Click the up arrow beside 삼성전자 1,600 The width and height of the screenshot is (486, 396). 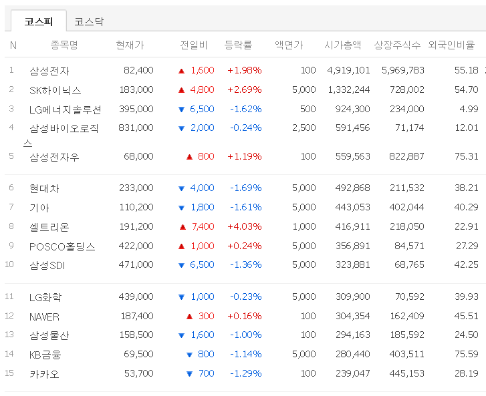[x=182, y=71]
